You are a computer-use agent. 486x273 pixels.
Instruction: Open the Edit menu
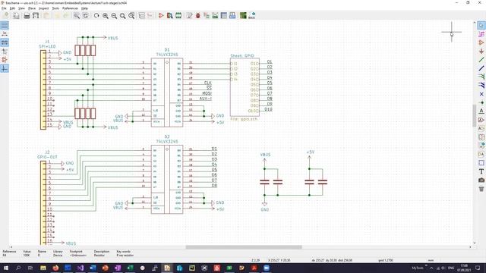tap(12, 8)
